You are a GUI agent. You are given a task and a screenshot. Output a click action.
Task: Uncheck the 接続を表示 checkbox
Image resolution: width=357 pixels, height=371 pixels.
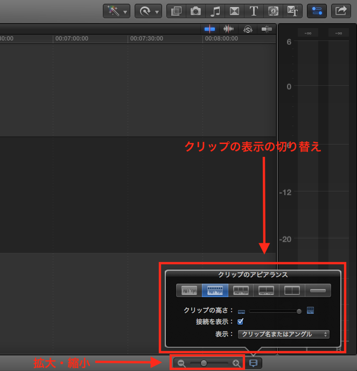(240, 321)
